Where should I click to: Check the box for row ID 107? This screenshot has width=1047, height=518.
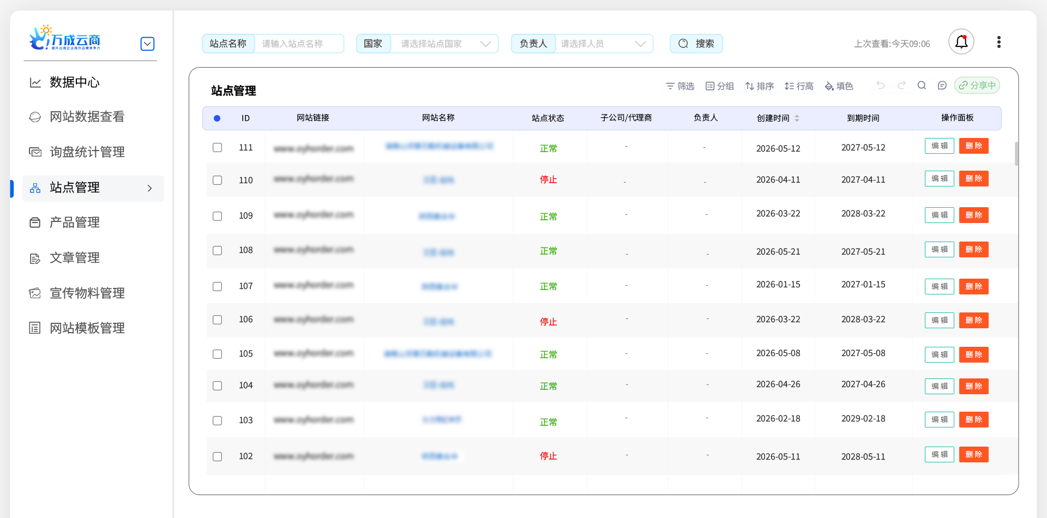pyautogui.click(x=217, y=287)
